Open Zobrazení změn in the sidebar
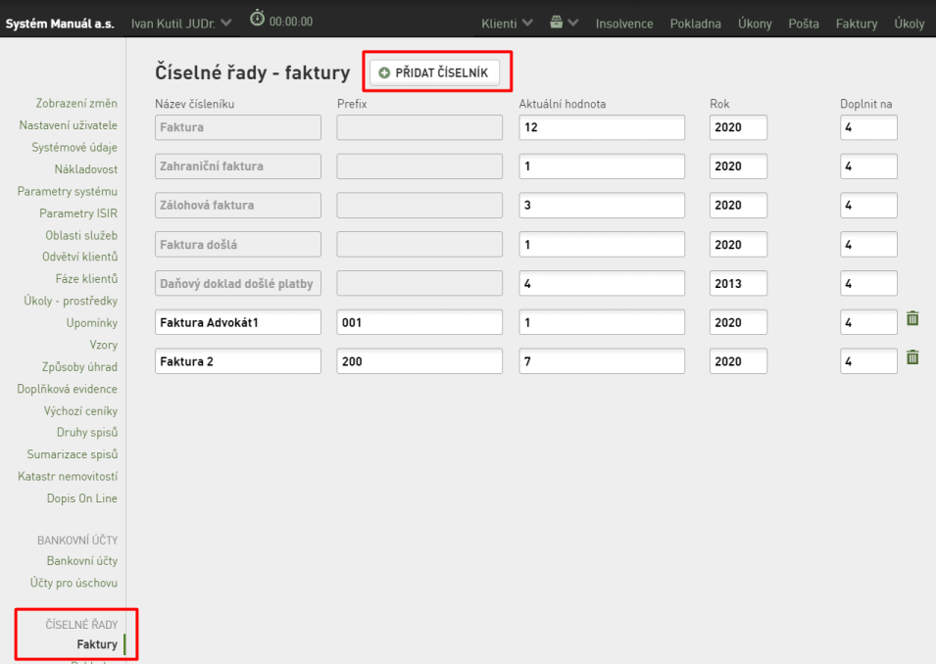Viewport: 936px width, 664px height. [x=76, y=103]
